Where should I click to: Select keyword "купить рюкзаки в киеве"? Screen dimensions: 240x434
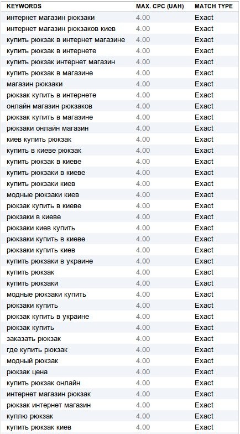[x=46, y=173]
